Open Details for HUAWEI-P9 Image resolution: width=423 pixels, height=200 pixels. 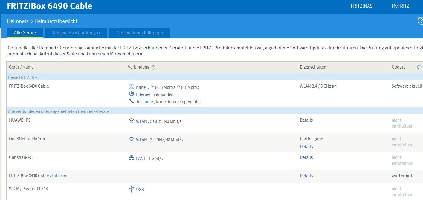[x=306, y=120]
